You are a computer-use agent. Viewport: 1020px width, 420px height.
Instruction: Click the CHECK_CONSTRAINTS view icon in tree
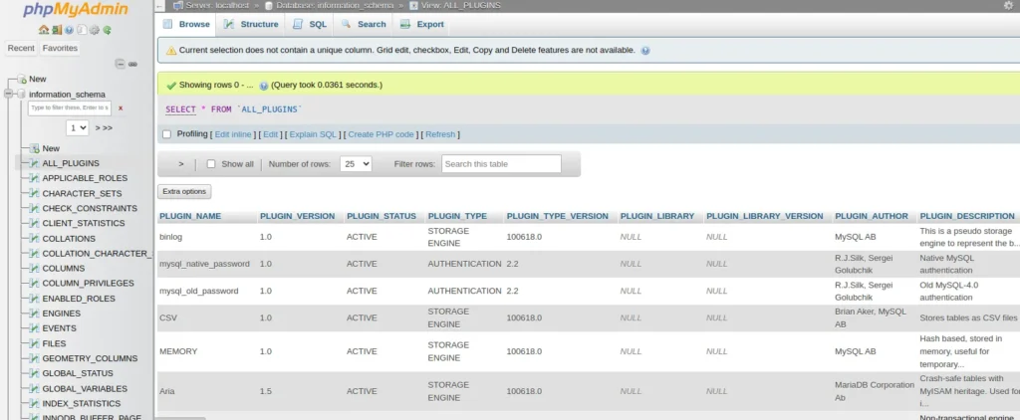coord(35,209)
